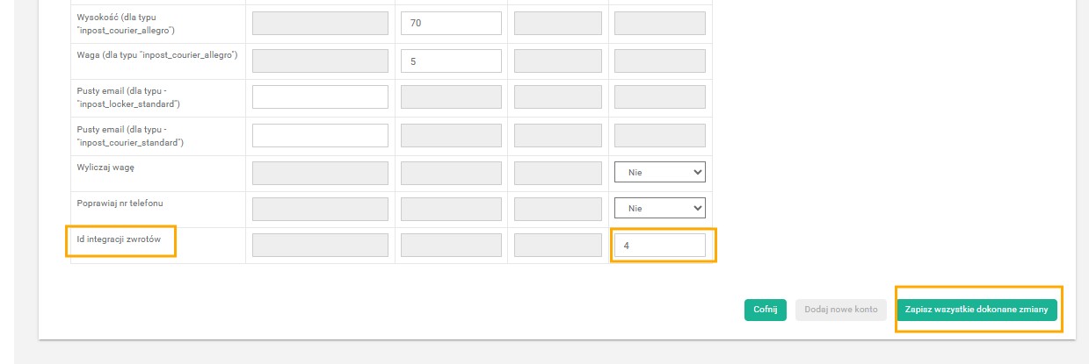
Task: Open the Poprawiaj nr telefonu dropdown
Action: click(659, 209)
